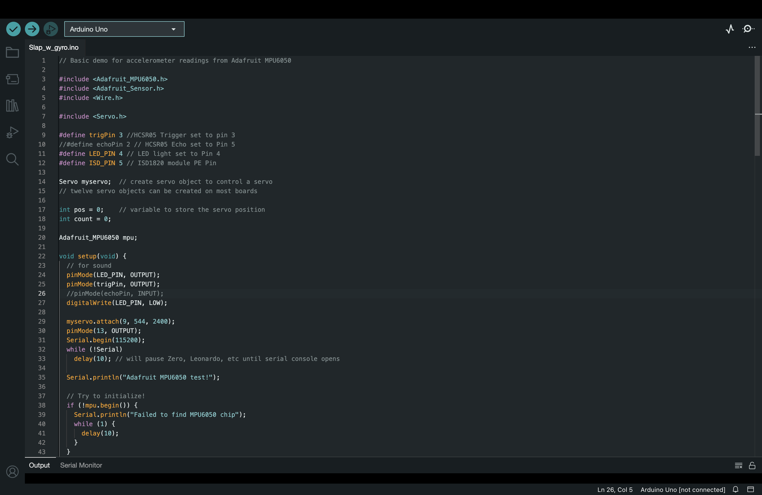Open the Library Manager sidebar panel
The height and width of the screenshot is (495, 762).
click(12, 106)
